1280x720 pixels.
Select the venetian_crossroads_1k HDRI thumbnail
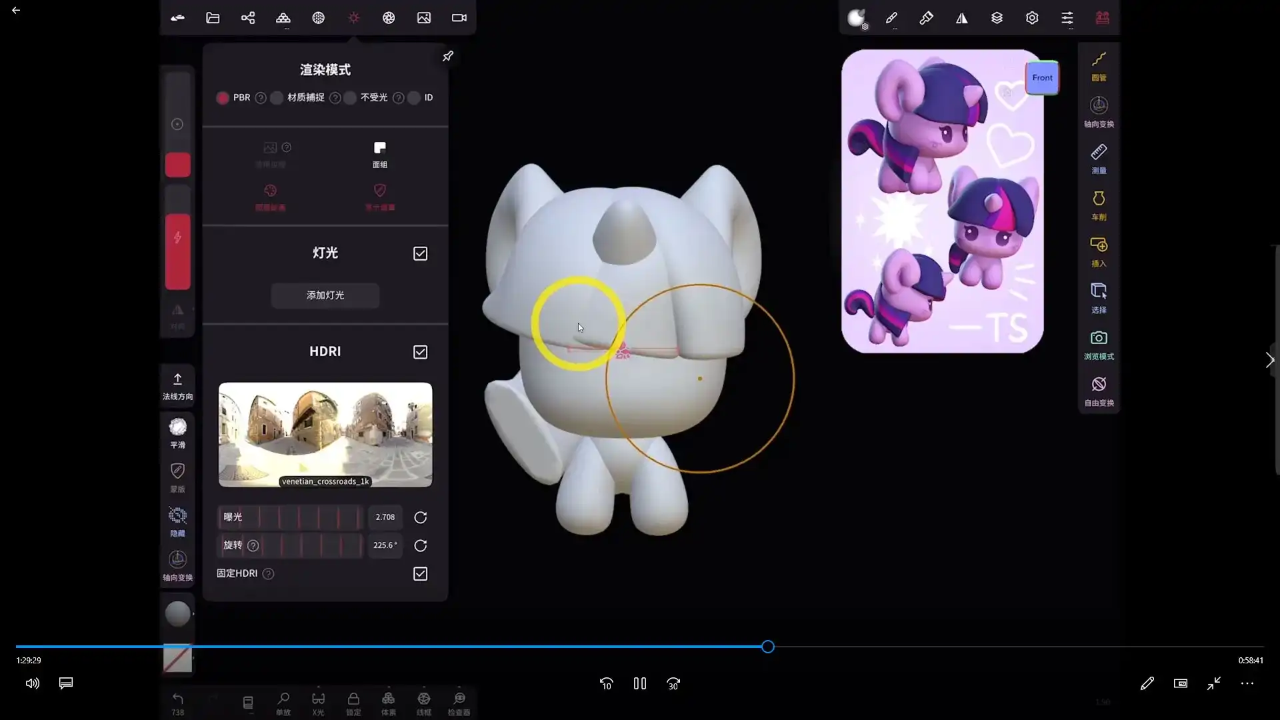point(325,435)
